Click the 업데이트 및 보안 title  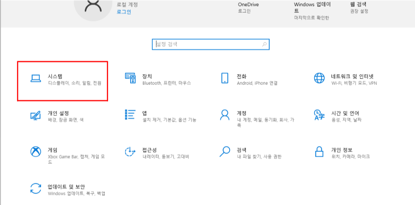(67, 187)
